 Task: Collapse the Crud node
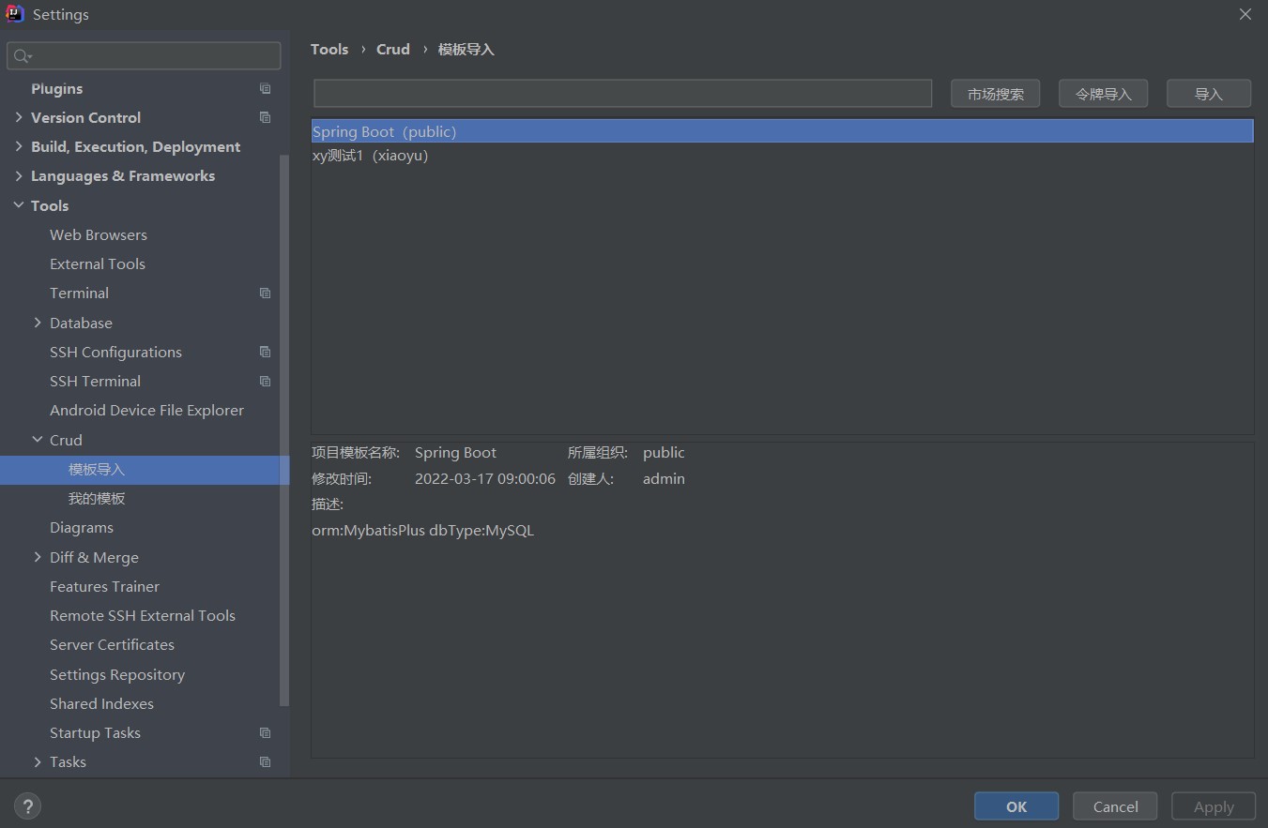pos(38,440)
